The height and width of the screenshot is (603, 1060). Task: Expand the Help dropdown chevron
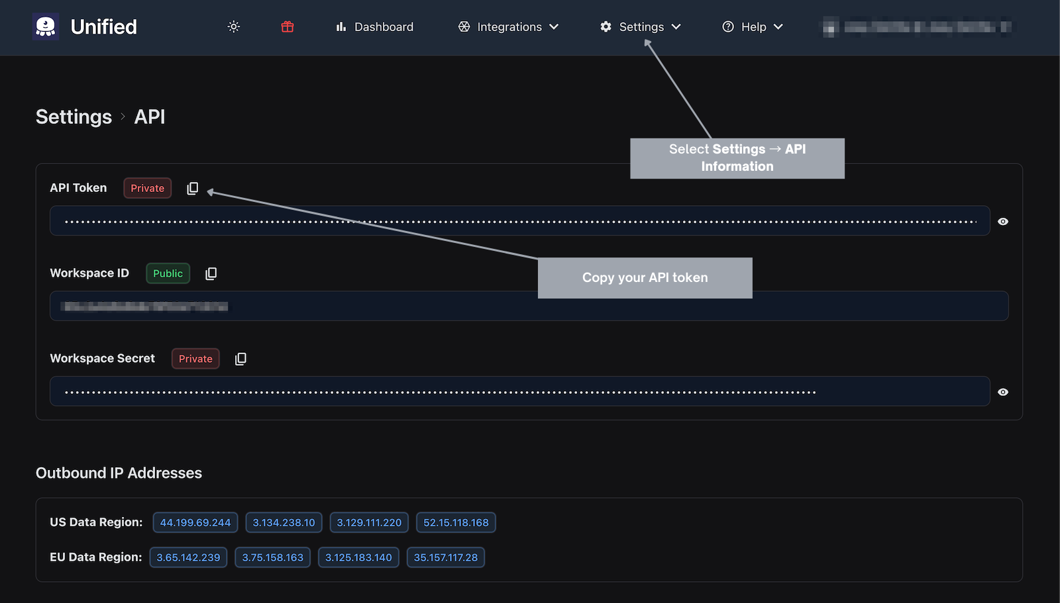coord(778,26)
